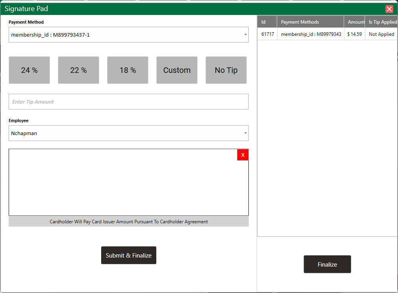Sort by the Id column header
Image resolution: width=398 pixels, height=293 pixels.
pos(267,22)
